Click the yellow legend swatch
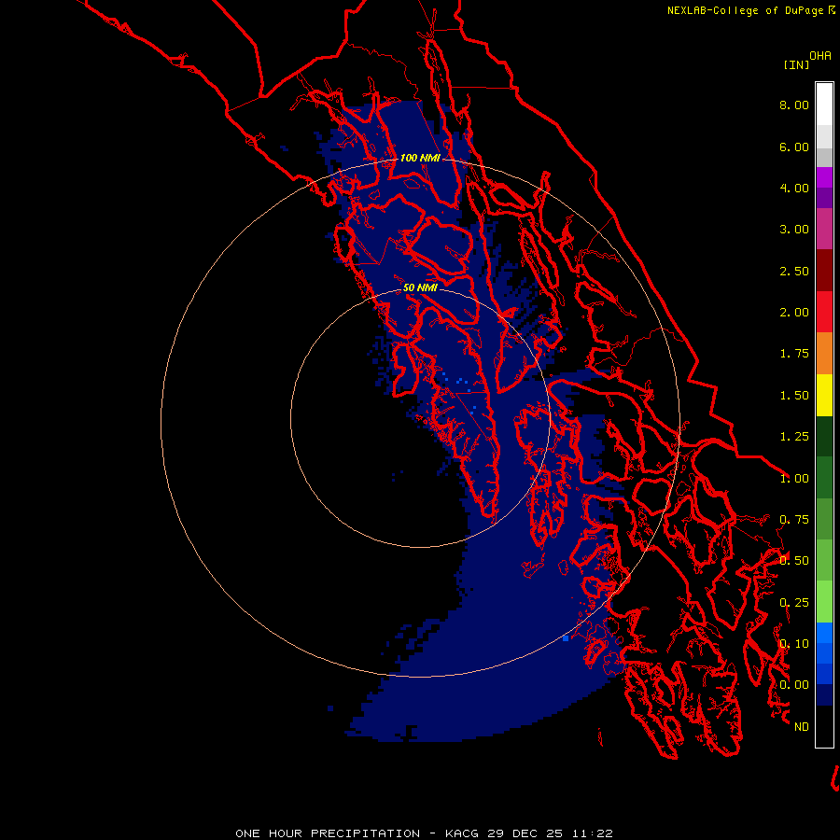840x840 pixels. pyautogui.click(x=824, y=395)
